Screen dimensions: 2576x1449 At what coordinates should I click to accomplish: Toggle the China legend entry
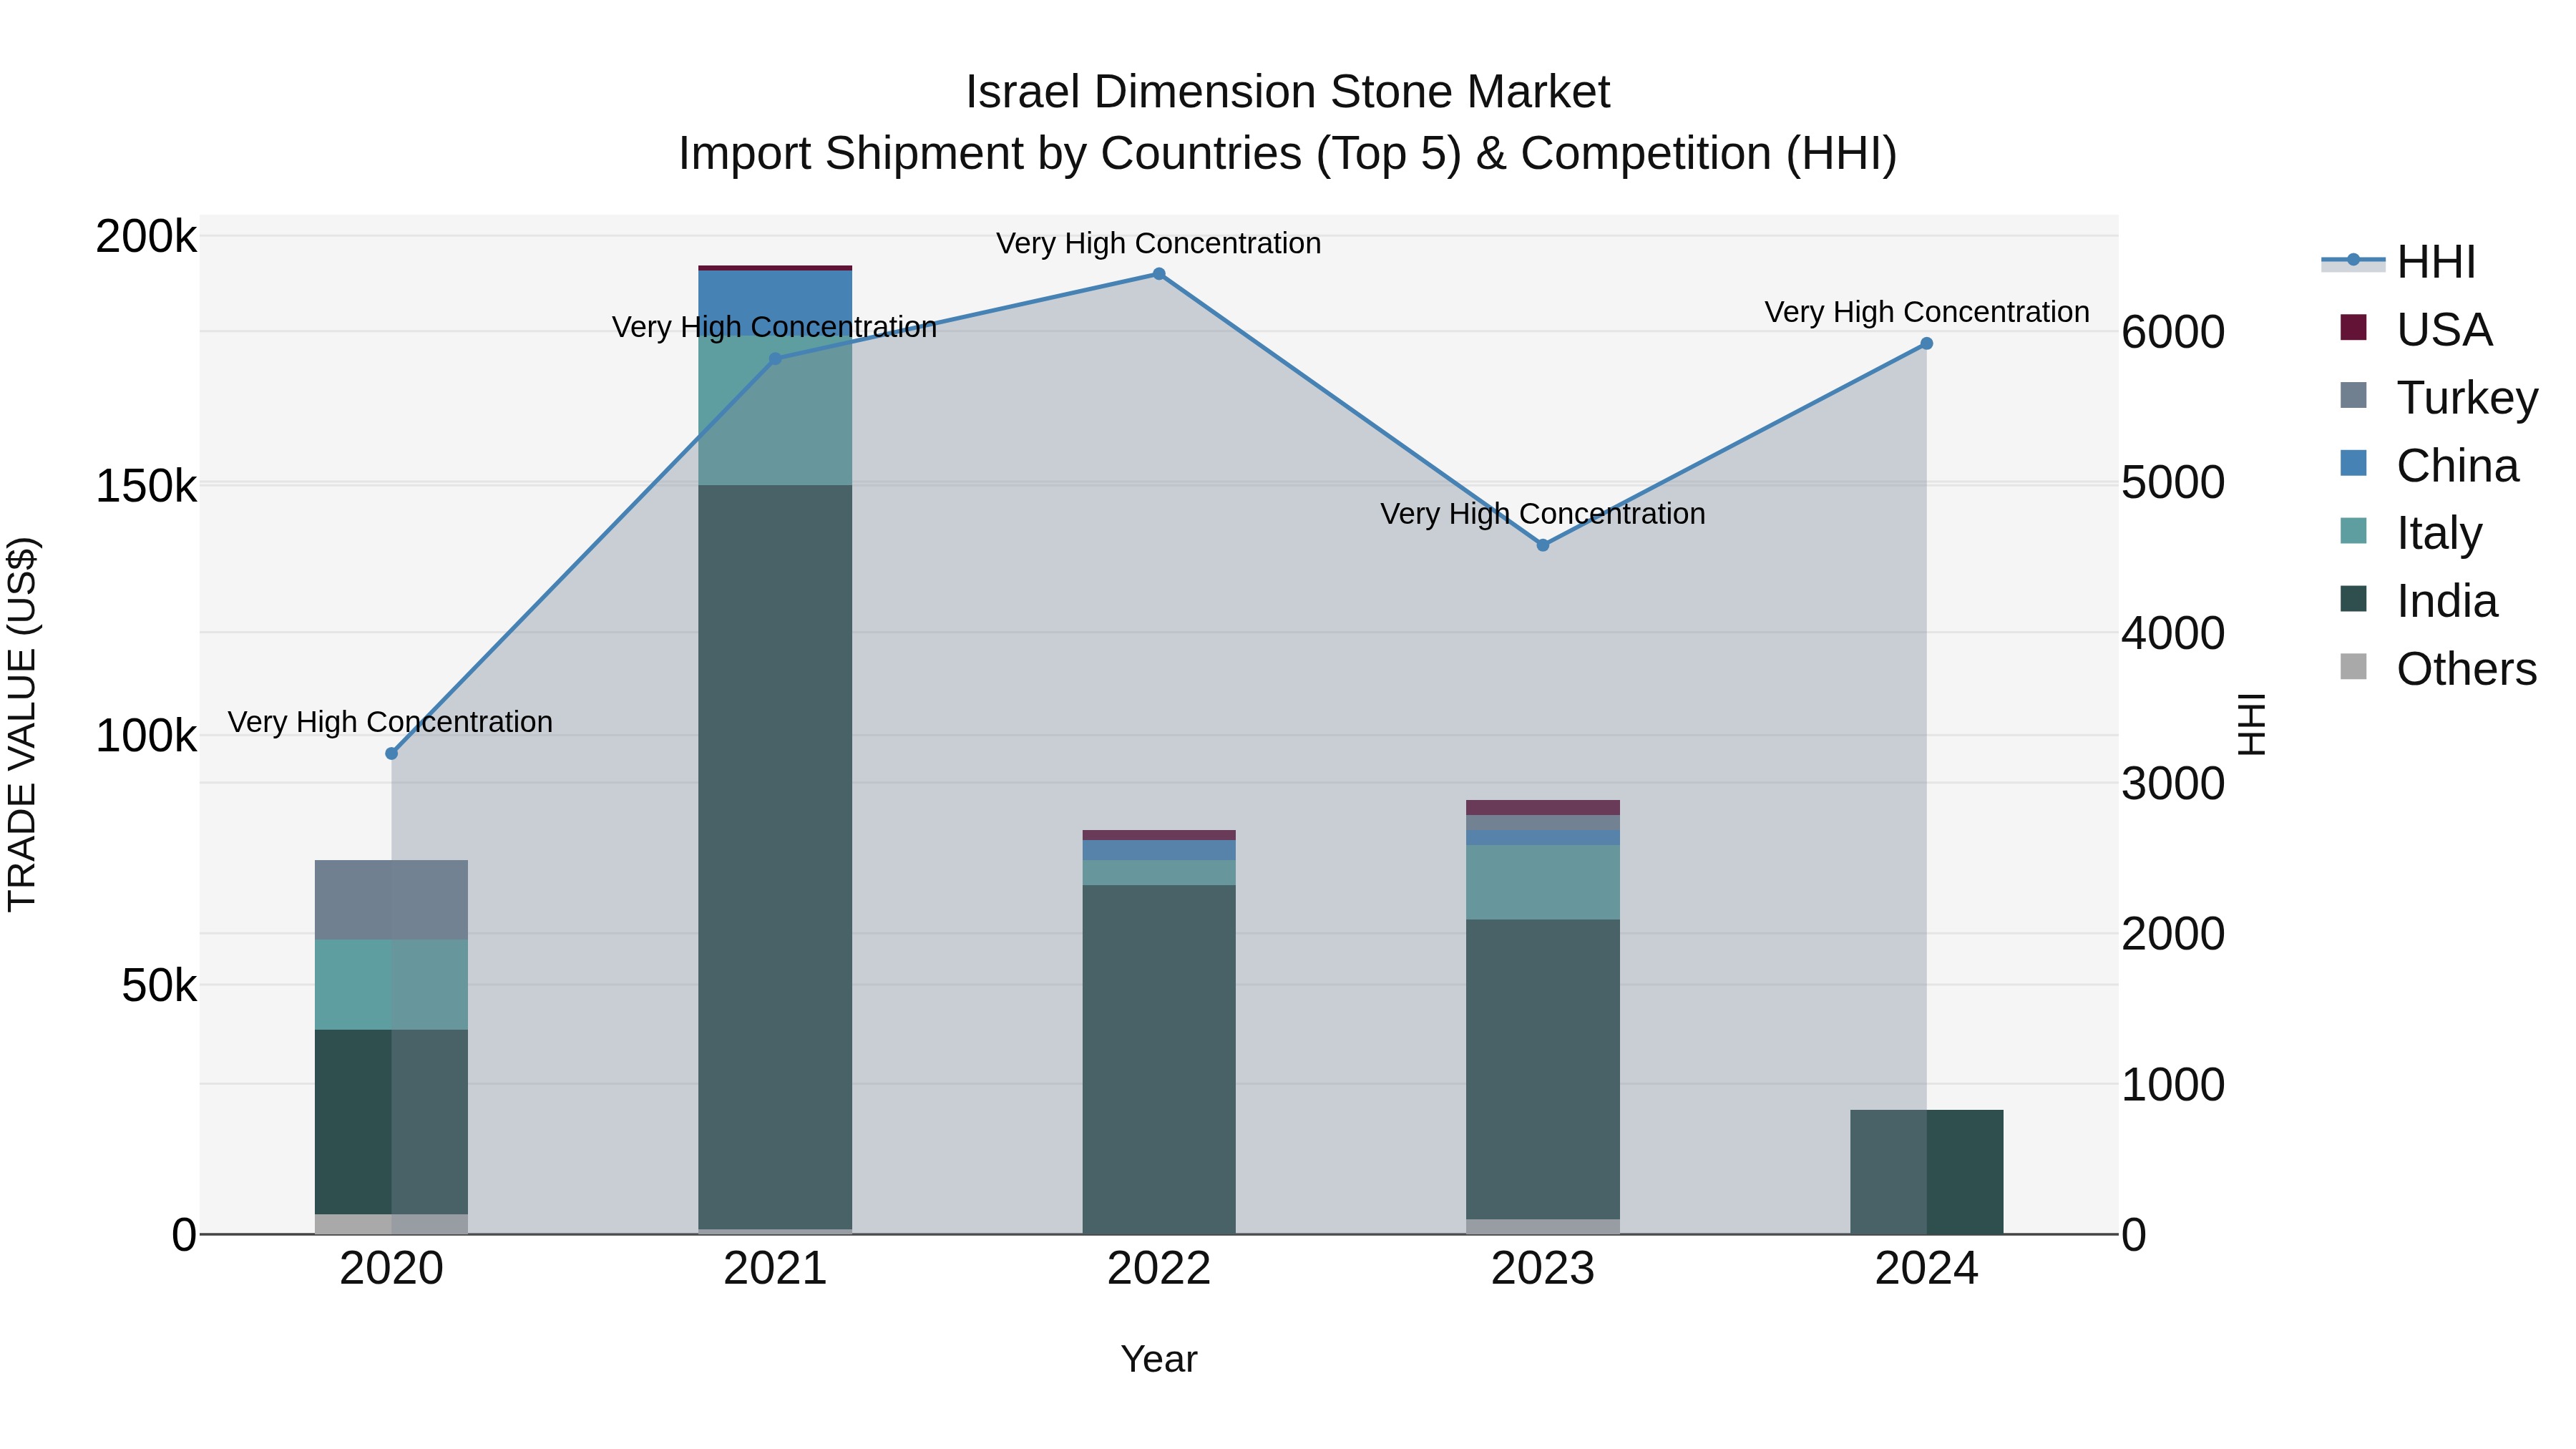point(2429,465)
